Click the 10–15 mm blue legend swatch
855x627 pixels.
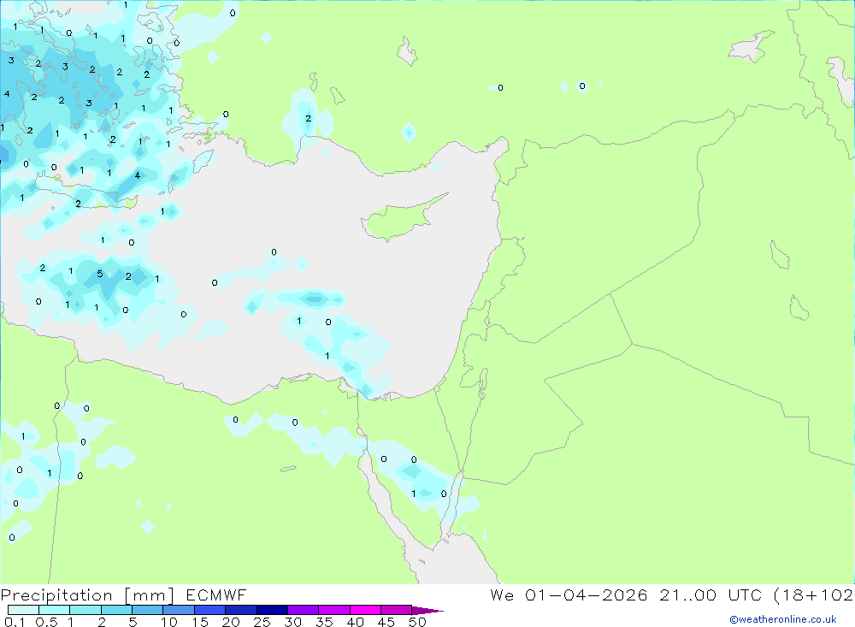pos(179,610)
